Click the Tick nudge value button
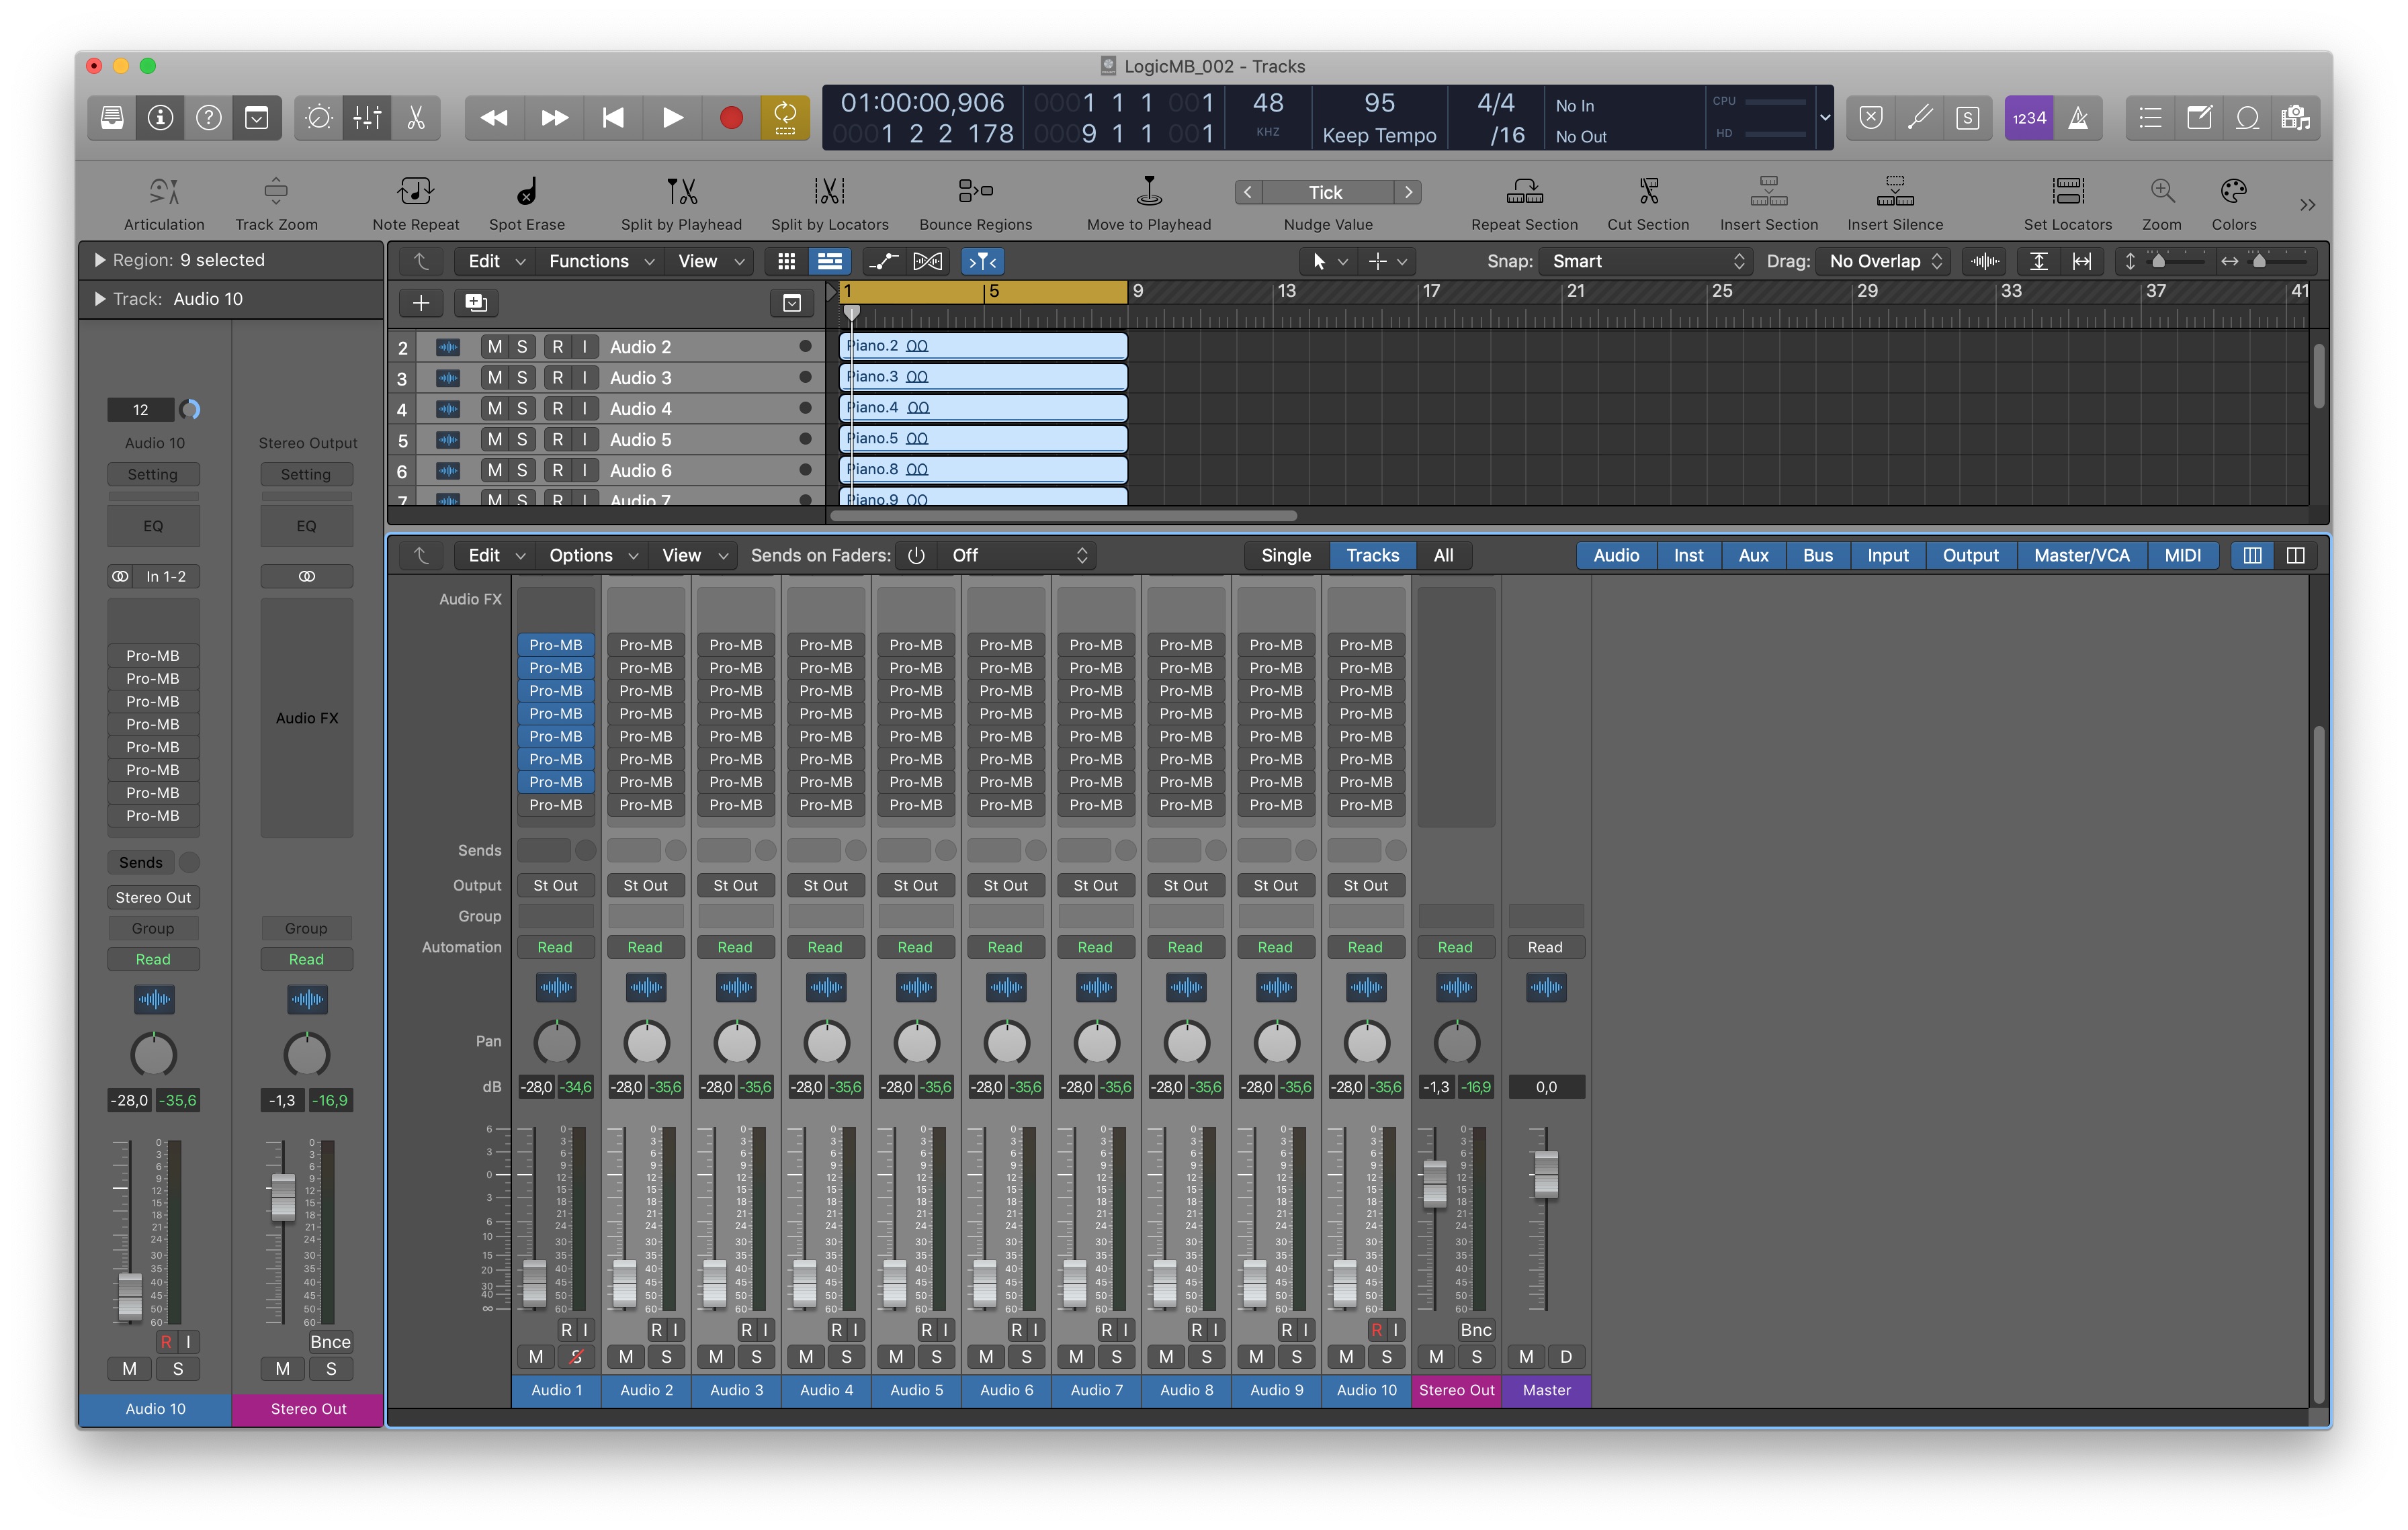Screen dimensions: 2408x1530 point(1327,192)
